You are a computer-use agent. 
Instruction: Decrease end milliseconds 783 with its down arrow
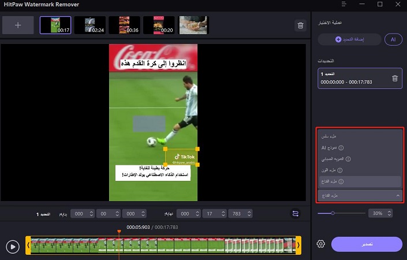tap(249, 216)
